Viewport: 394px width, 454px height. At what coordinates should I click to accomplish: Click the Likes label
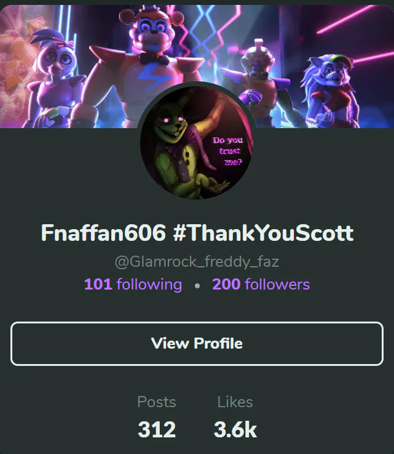[235, 402]
